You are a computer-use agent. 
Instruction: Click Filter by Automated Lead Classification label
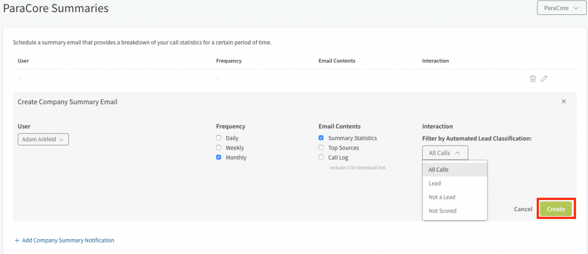(x=477, y=138)
